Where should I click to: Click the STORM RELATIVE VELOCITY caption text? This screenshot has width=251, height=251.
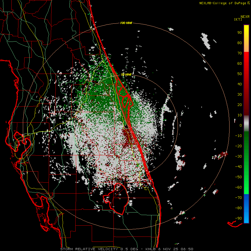(x=89, y=249)
